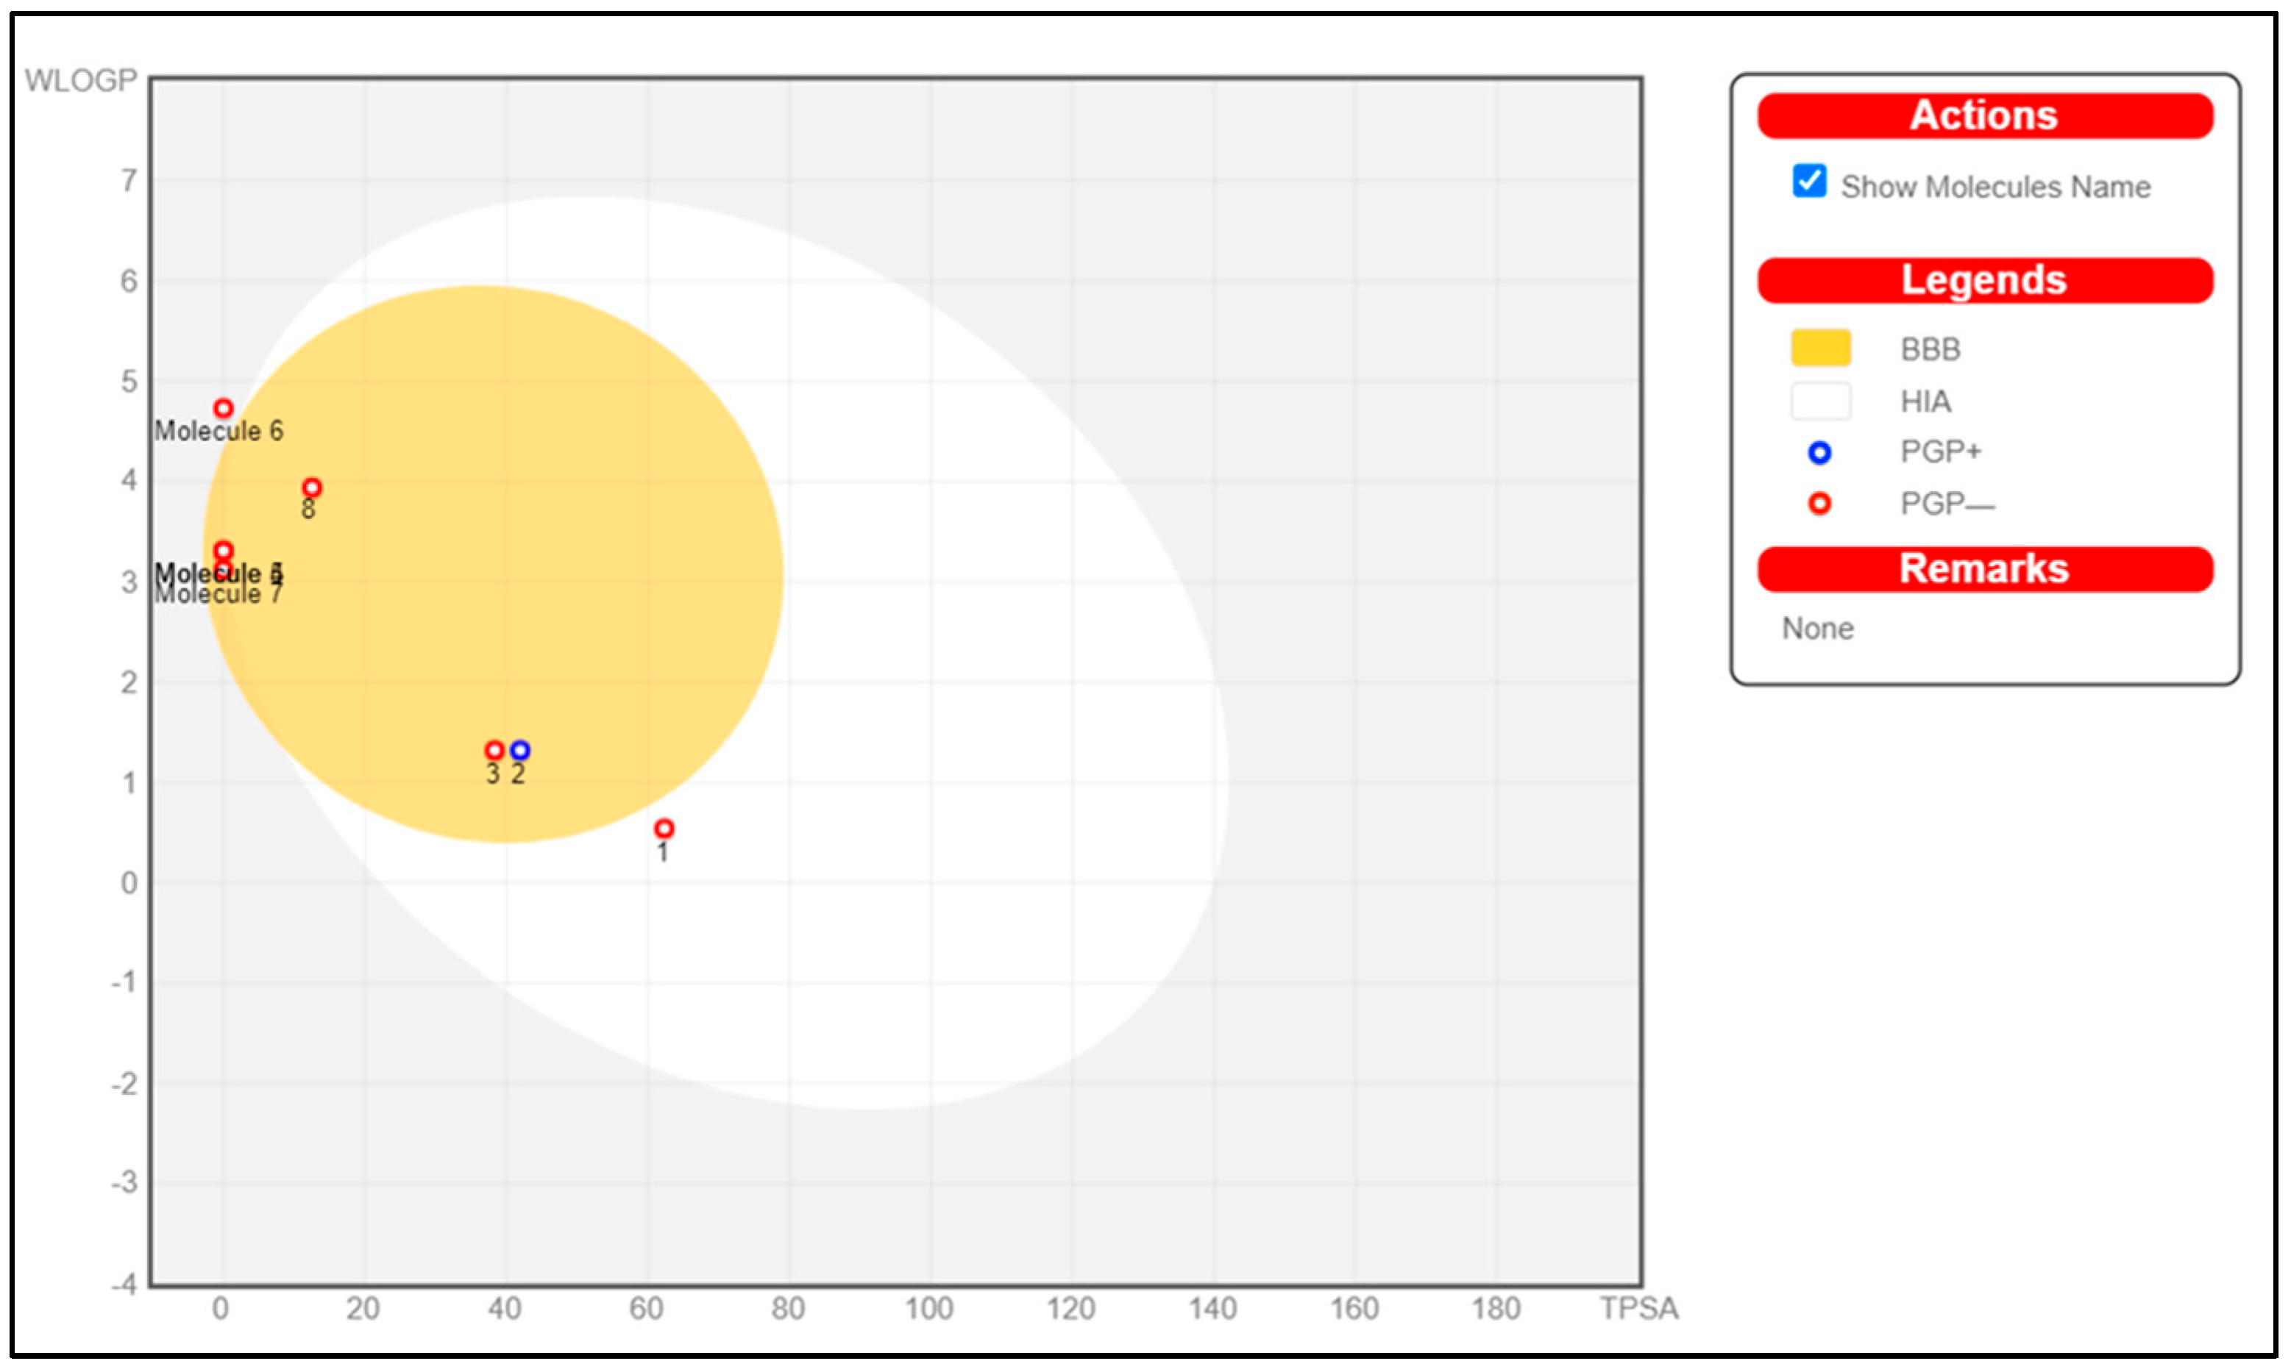The image size is (2291, 1372).
Task: Click the Legends red header
Action: pyautogui.click(x=1984, y=281)
